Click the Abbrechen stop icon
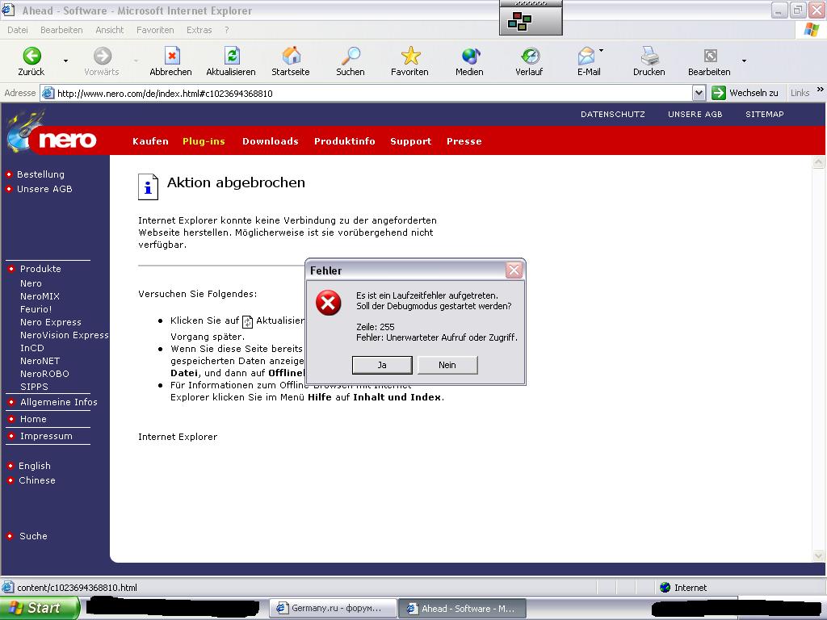The height and width of the screenshot is (620, 827). 172,56
